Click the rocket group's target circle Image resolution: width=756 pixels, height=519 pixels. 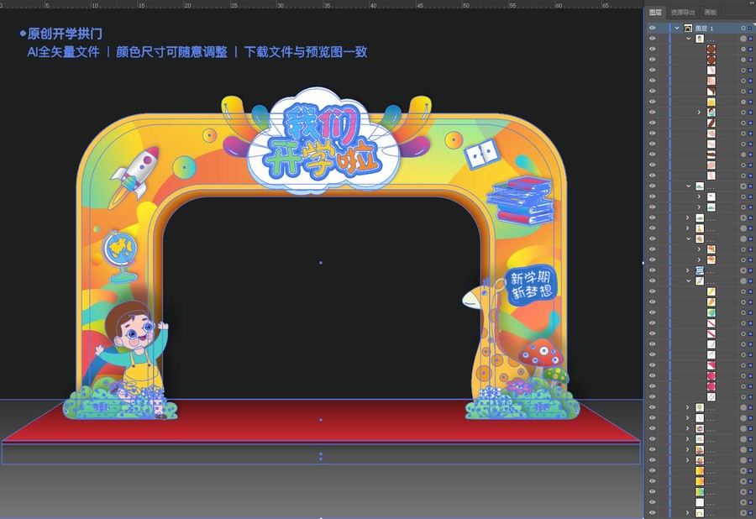coord(743,281)
